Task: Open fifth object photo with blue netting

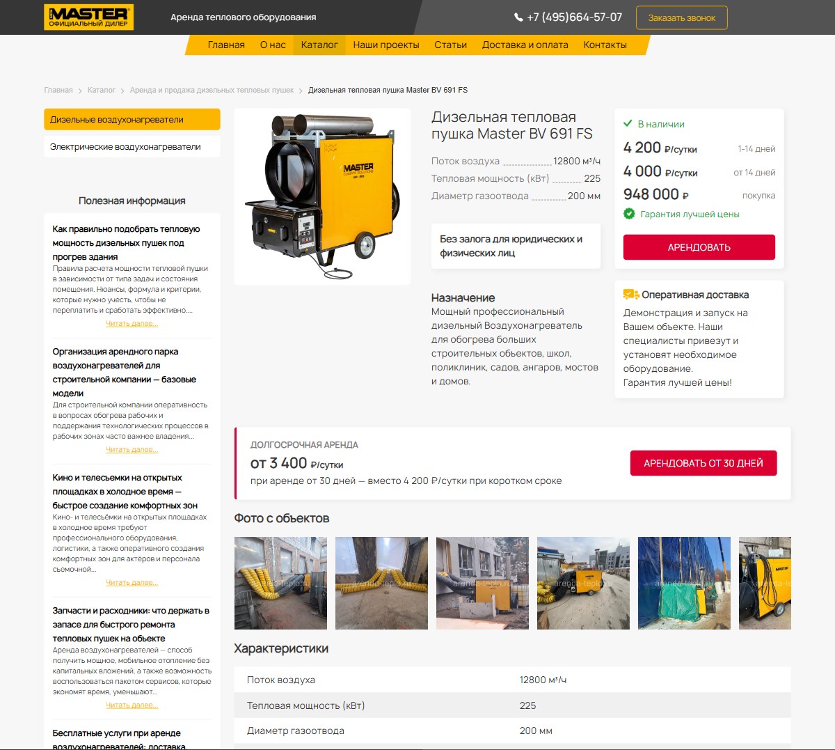Action: pos(684,583)
